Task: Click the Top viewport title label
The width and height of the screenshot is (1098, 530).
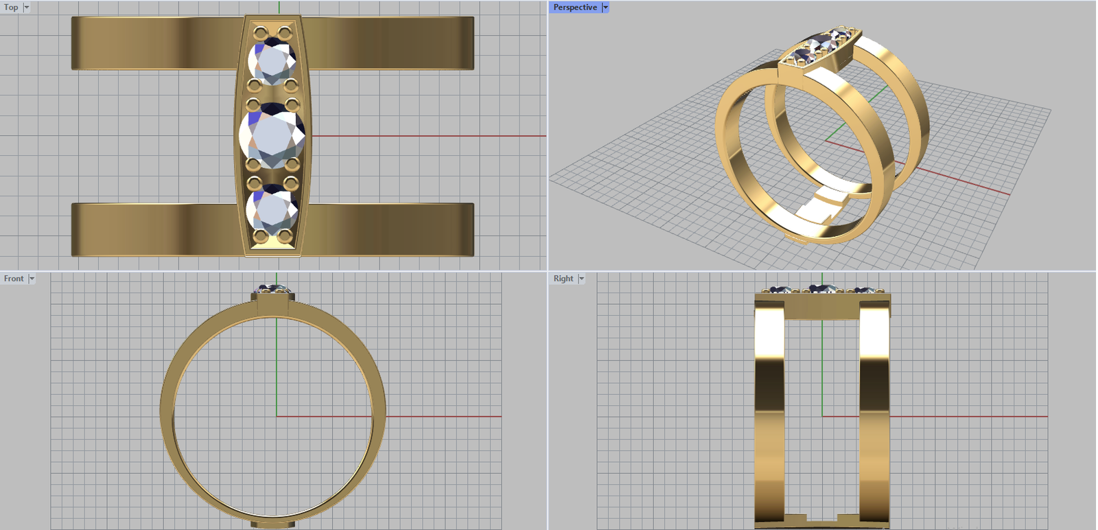Action: point(11,8)
